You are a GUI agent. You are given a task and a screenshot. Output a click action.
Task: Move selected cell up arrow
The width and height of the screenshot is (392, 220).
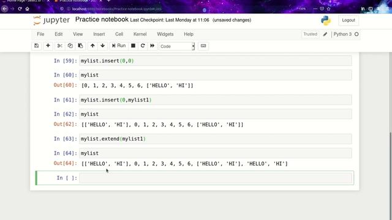[x=92, y=46]
